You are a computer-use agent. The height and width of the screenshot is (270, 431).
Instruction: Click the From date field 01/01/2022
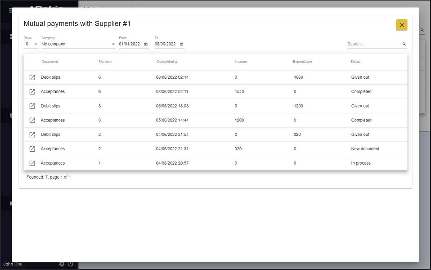click(x=130, y=44)
